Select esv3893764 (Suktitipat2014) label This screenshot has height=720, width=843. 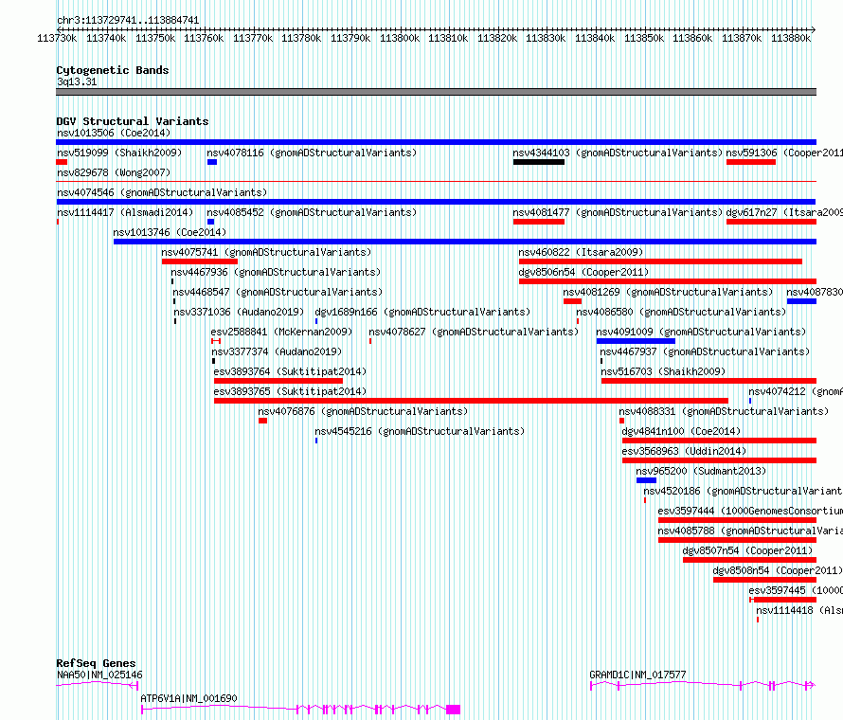click(291, 371)
